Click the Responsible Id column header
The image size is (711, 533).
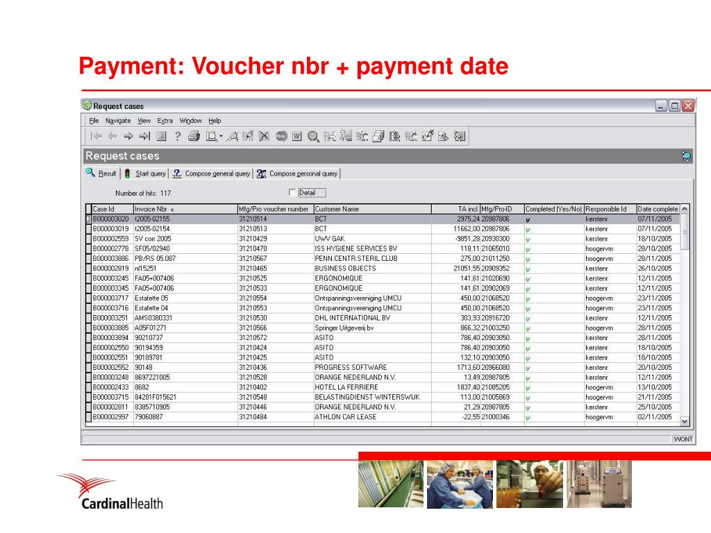[x=610, y=209]
